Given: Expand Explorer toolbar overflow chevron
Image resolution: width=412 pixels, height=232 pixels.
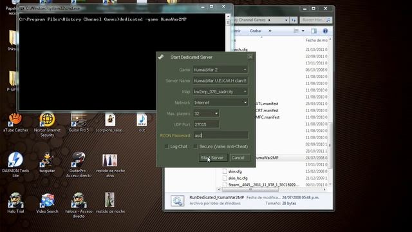Looking at the screenshot, I should (270, 31).
